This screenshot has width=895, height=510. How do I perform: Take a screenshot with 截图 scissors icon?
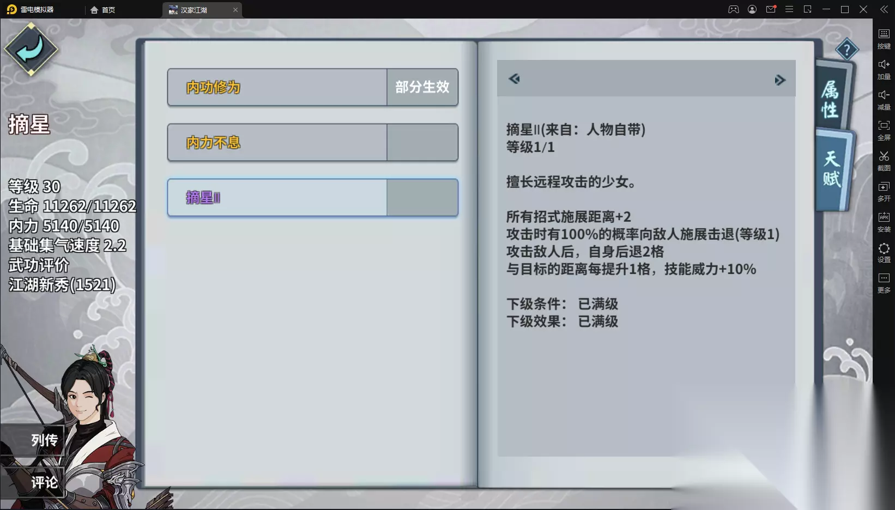point(884,161)
